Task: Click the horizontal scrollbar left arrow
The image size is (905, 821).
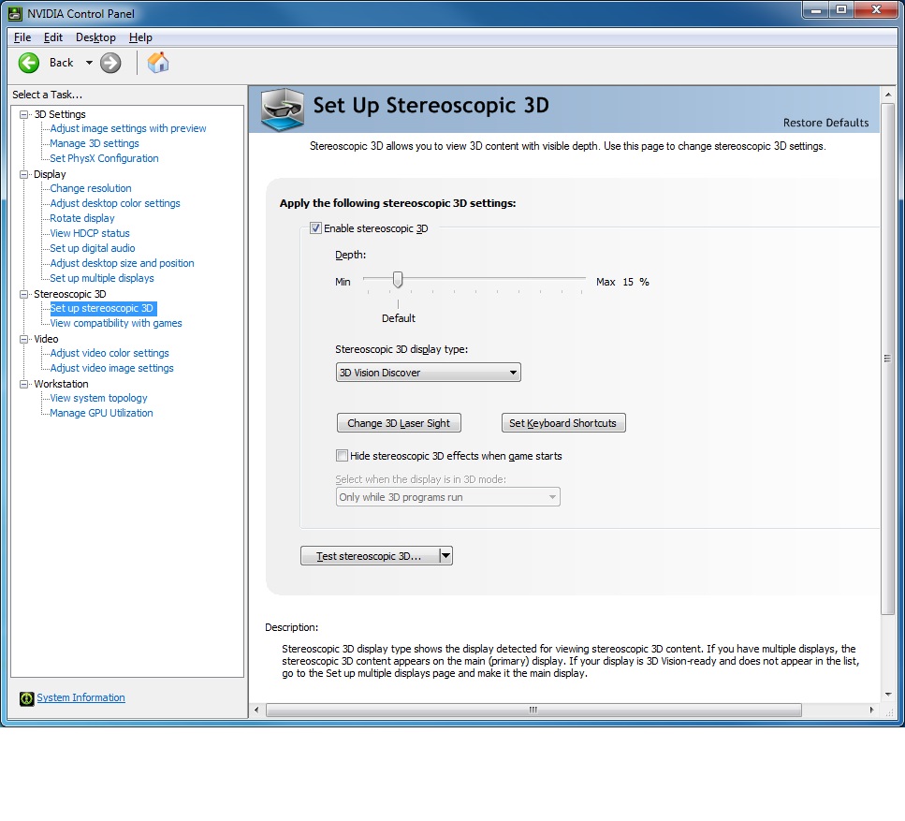Action: coord(256,710)
